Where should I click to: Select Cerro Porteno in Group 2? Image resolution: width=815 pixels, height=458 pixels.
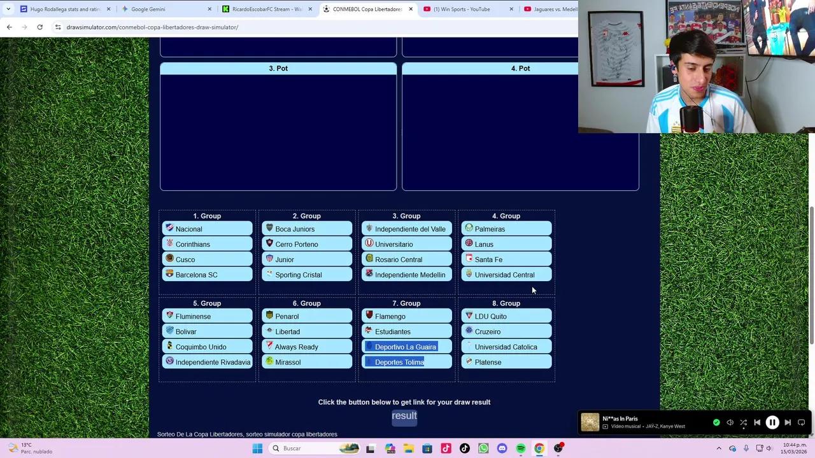(307, 244)
